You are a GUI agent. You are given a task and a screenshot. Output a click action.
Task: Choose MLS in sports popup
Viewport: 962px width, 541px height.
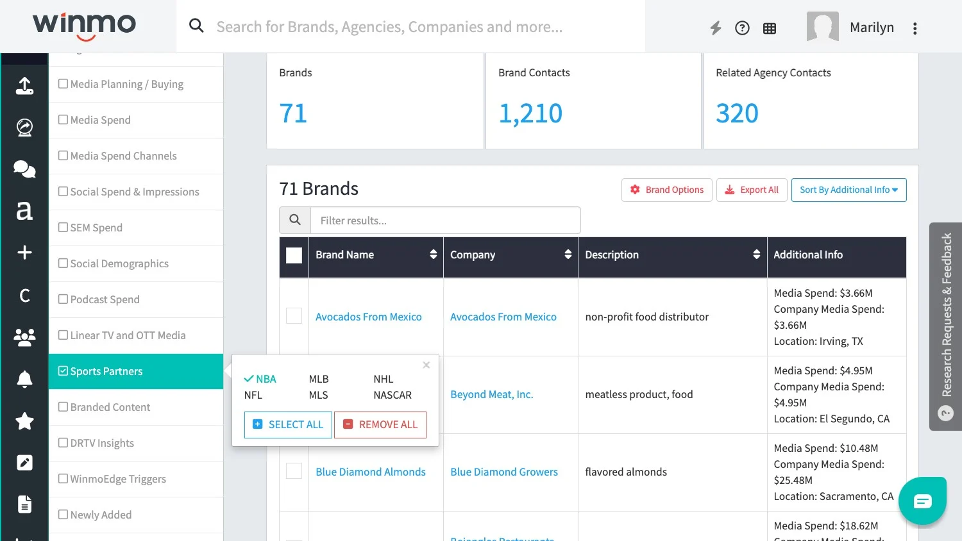pos(318,395)
